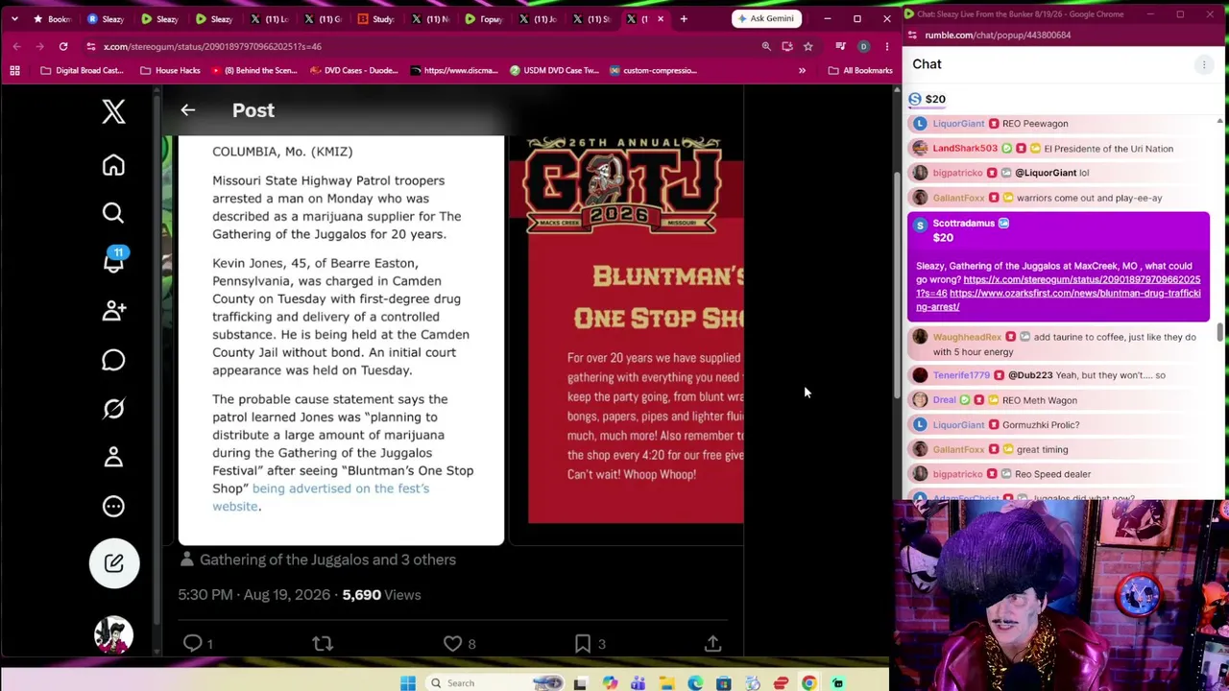This screenshot has width=1229, height=691.
Task: Click the X logo in the sidebar
Action: click(x=113, y=111)
